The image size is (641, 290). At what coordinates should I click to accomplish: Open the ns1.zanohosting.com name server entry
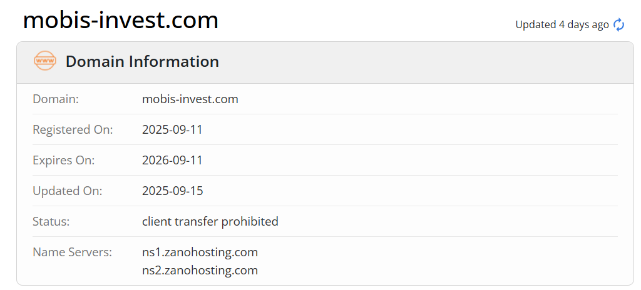(200, 252)
